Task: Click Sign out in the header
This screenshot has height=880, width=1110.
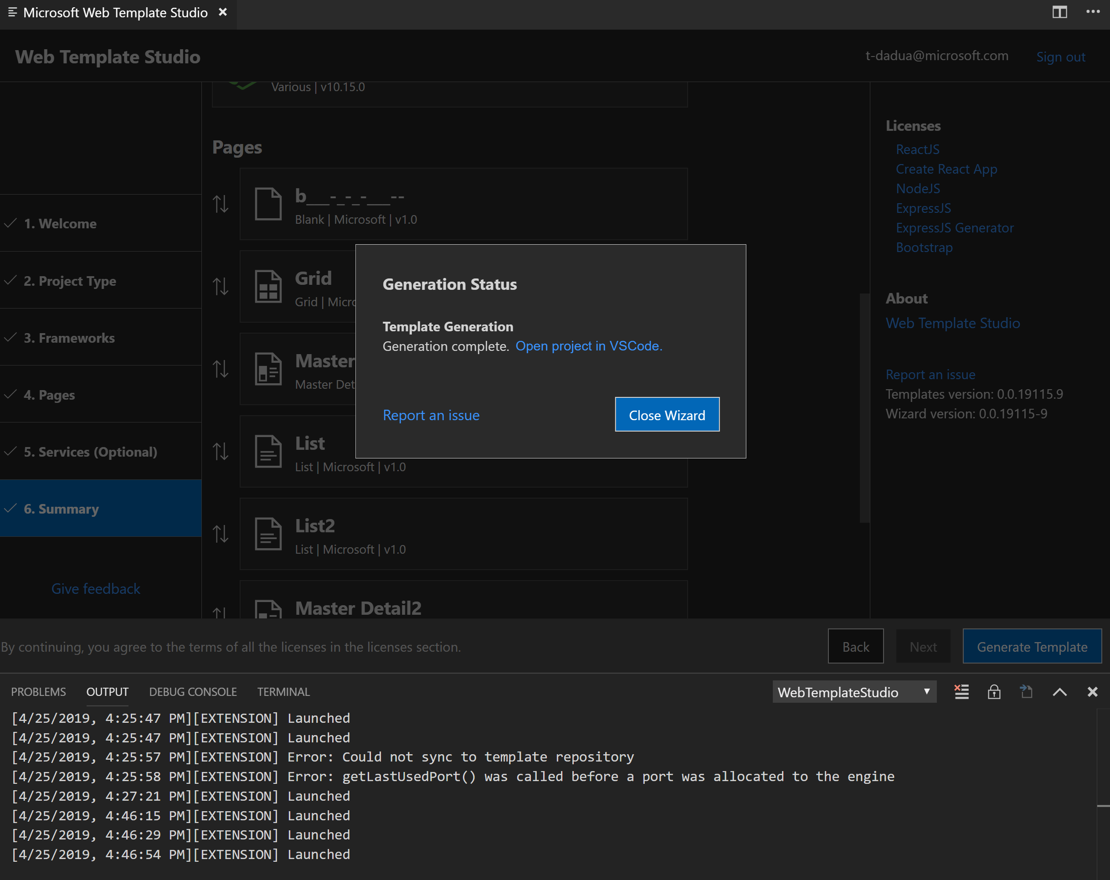Action: click(1061, 57)
